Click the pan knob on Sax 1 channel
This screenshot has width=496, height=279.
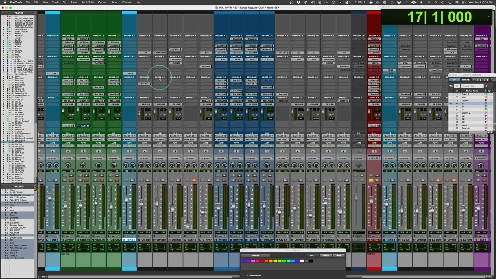[481, 165]
